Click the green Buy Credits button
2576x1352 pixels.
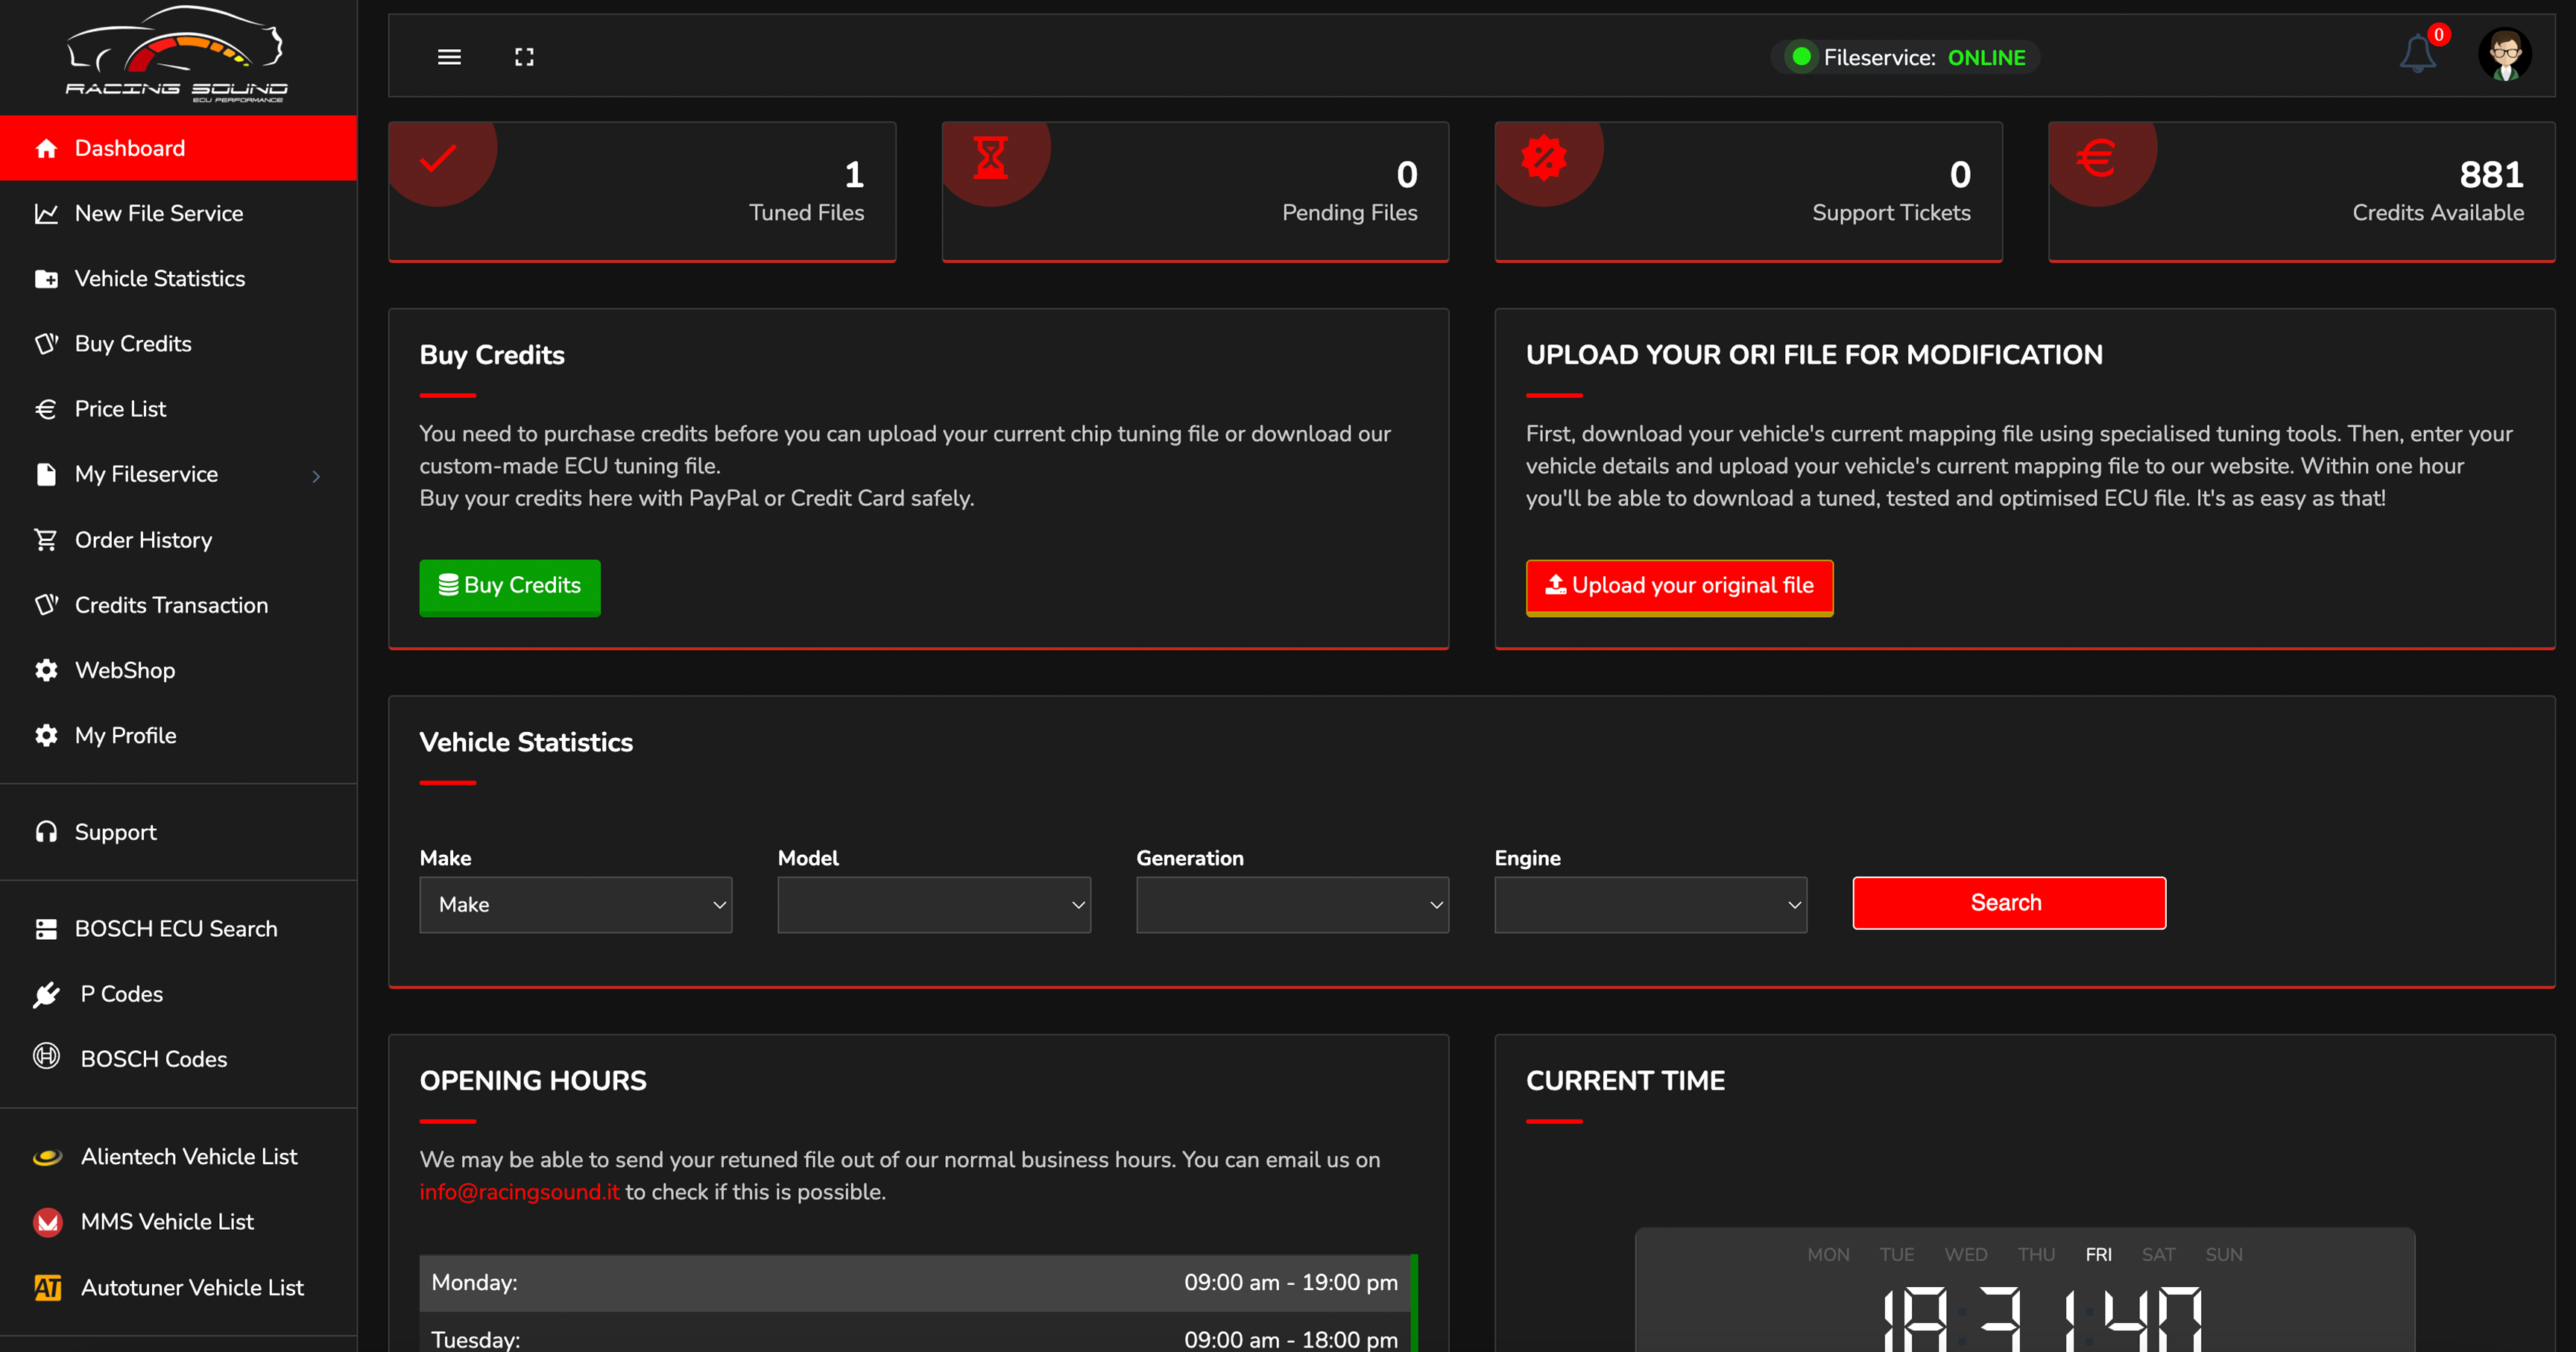(x=510, y=586)
